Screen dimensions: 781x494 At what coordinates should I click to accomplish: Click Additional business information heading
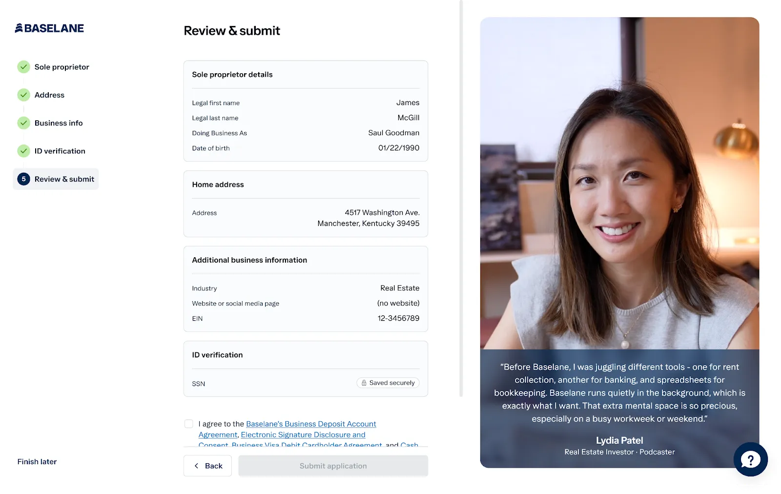coord(249,260)
